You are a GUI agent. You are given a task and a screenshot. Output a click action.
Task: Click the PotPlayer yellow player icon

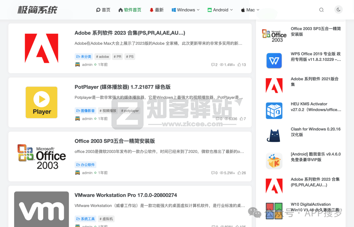click(41, 102)
